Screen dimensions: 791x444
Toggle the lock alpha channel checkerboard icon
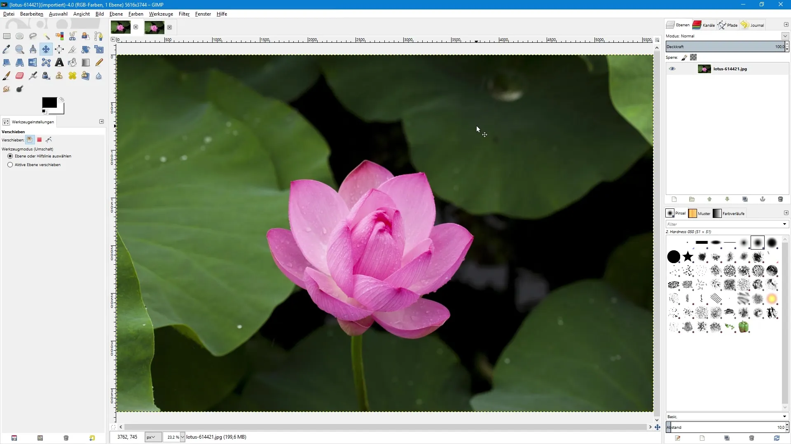(x=694, y=58)
